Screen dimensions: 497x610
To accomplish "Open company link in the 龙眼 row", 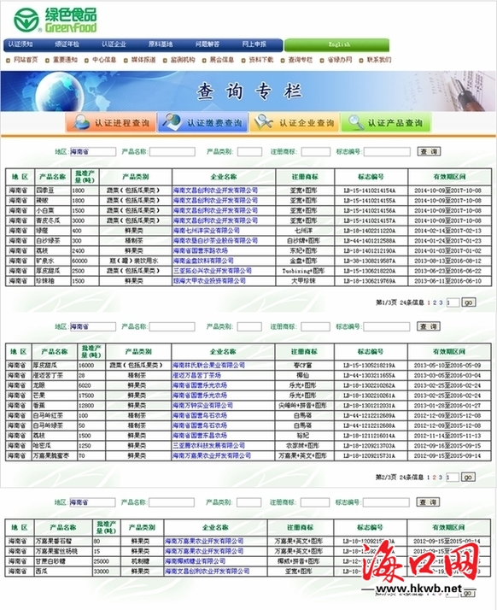I will [x=200, y=385].
